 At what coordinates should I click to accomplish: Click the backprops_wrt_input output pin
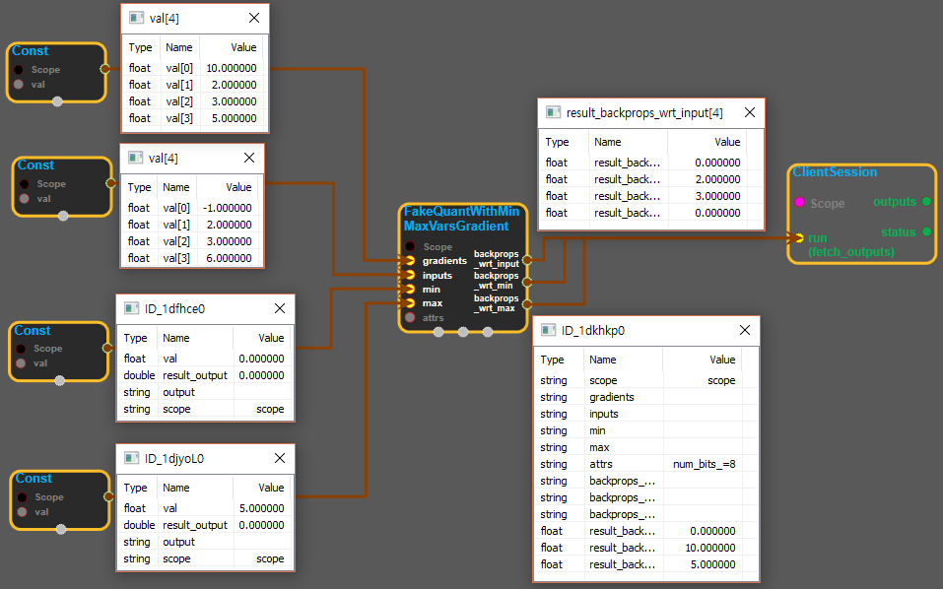coord(527,259)
